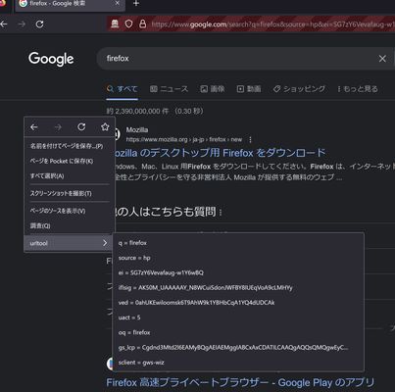The height and width of the screenshot is (392, 395).
Task: Switch to the ショッピング tab
Action: click(x=299, y=89)
